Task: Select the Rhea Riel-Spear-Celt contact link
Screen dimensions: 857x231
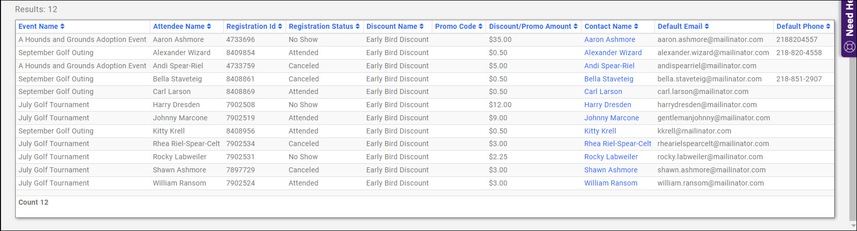Action: (618, 144)
